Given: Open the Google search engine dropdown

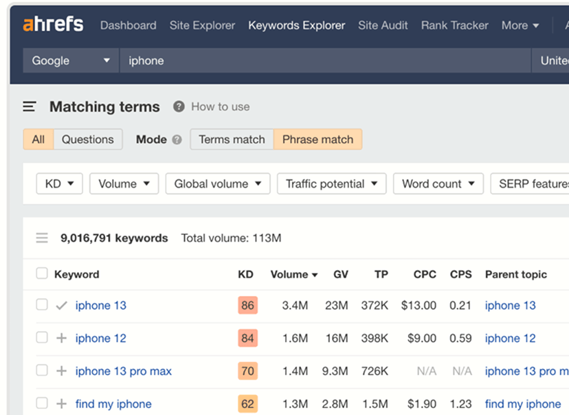Looking at the screenshot, I should (x=71, y=60).
